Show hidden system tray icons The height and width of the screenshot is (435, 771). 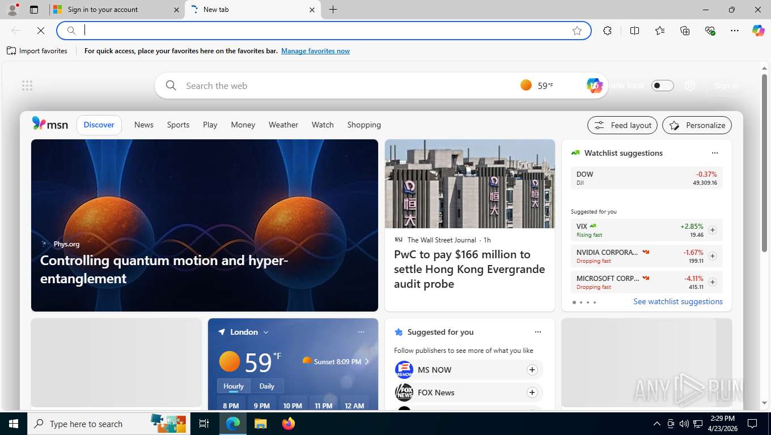tap(657, 424)
